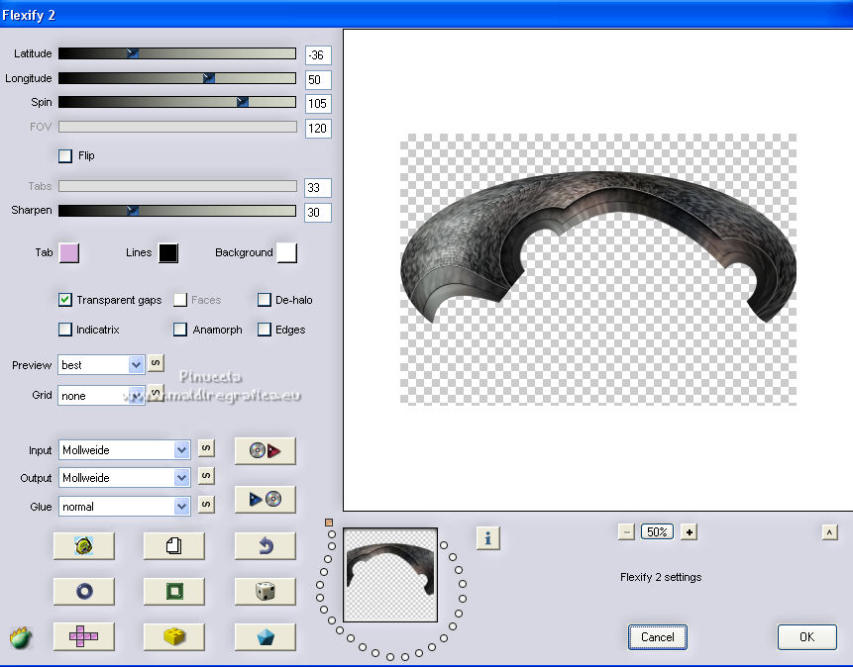This screenshot has height=667, width=853.
Task: Click the Sharpen value field
Action: tap(318, 213)
